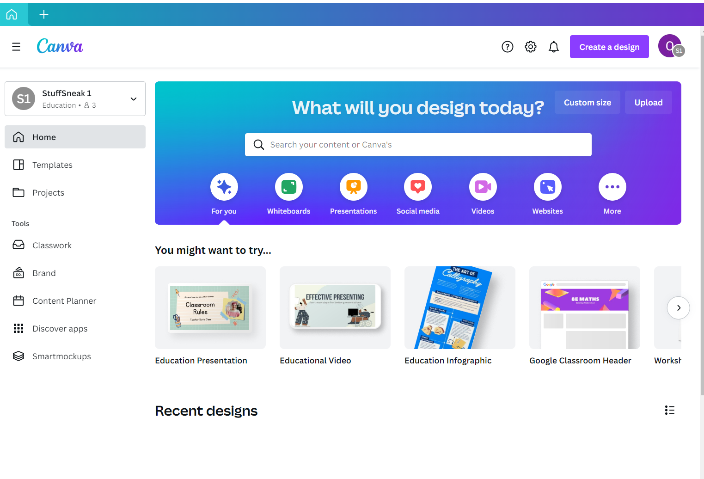Open Websites category icon
704x479 pixels.
(548, 187)
